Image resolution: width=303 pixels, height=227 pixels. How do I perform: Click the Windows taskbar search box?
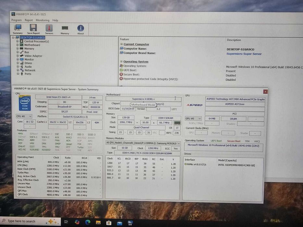click(30, 221)
